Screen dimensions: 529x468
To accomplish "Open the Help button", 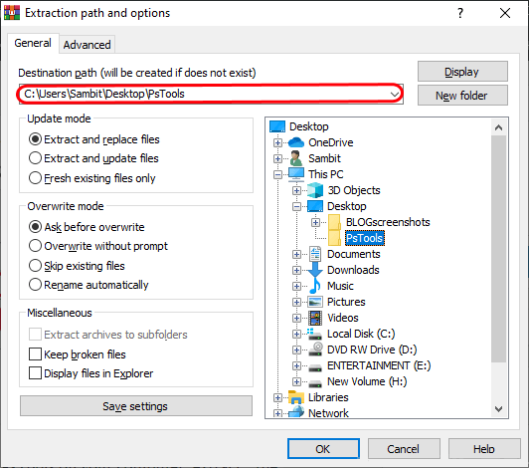I will 484,449.
